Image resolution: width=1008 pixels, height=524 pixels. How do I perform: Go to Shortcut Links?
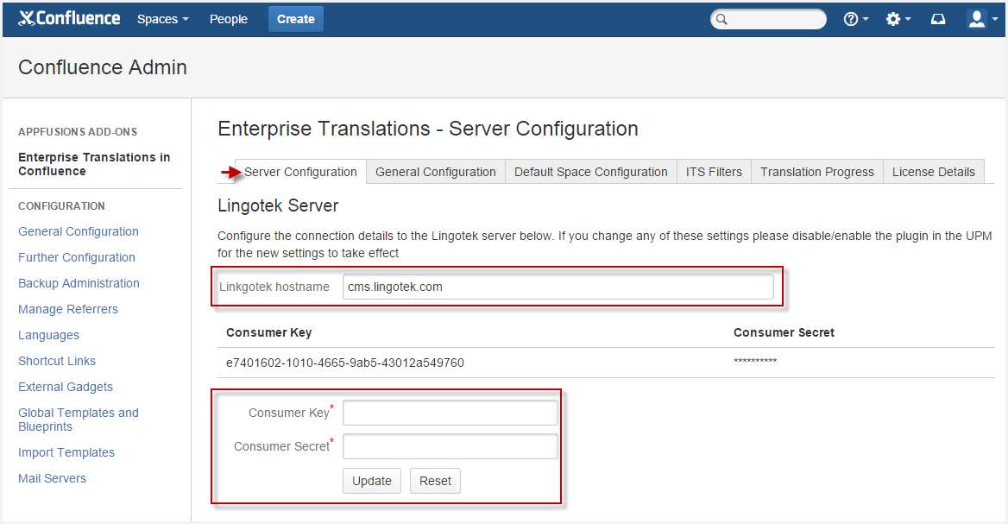(x=57, y=361)
